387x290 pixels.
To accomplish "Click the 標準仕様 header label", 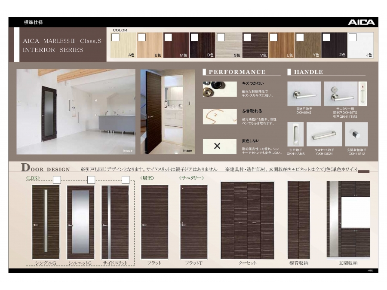I will 33,22.
